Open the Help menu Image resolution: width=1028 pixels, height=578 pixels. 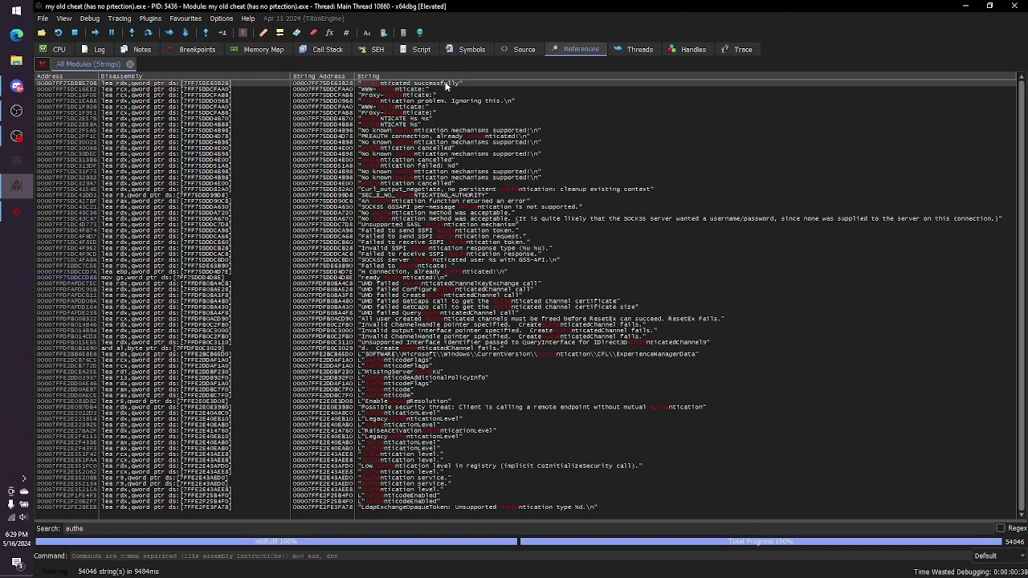(248, 18)
